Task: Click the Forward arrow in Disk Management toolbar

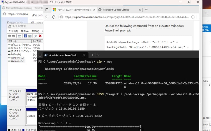Action: click(14, 36)
